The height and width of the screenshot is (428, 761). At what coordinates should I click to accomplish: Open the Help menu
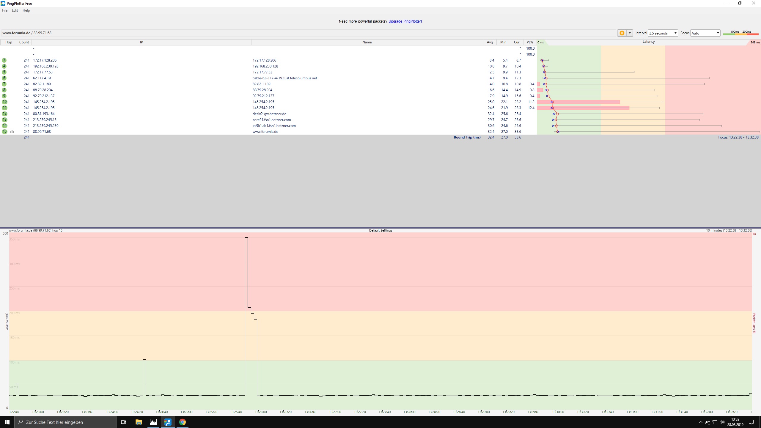(x=26, y=10)
